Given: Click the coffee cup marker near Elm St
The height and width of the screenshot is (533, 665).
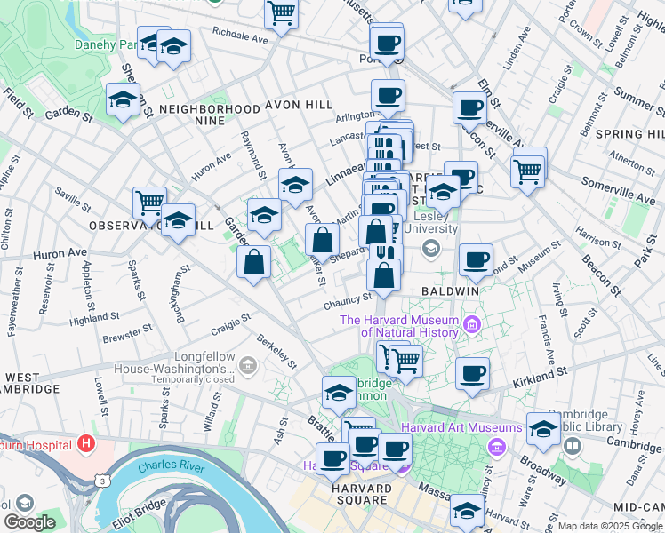Looking at the screenshot, I should (469, 111).
